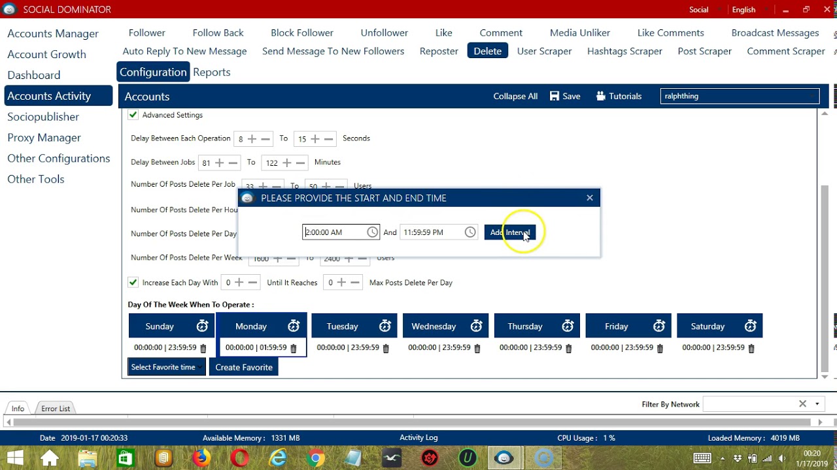Open the Reposter activity
Image resolution: width=837 pixels, height=470 pixels.
click(439, 51)
